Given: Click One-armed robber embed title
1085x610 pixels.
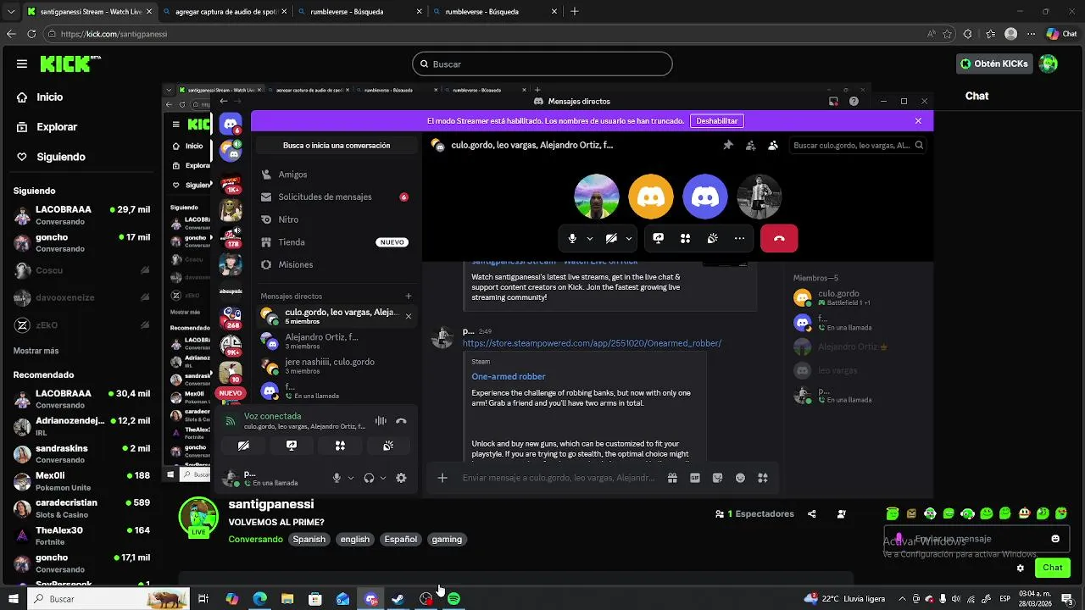Looking at the screenshot, I should click(x=509, y=376).
